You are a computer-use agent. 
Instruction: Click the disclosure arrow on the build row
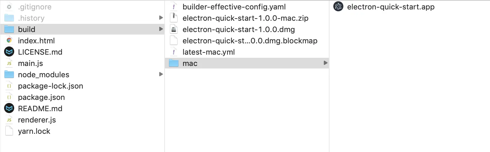(x=161, y=29)
